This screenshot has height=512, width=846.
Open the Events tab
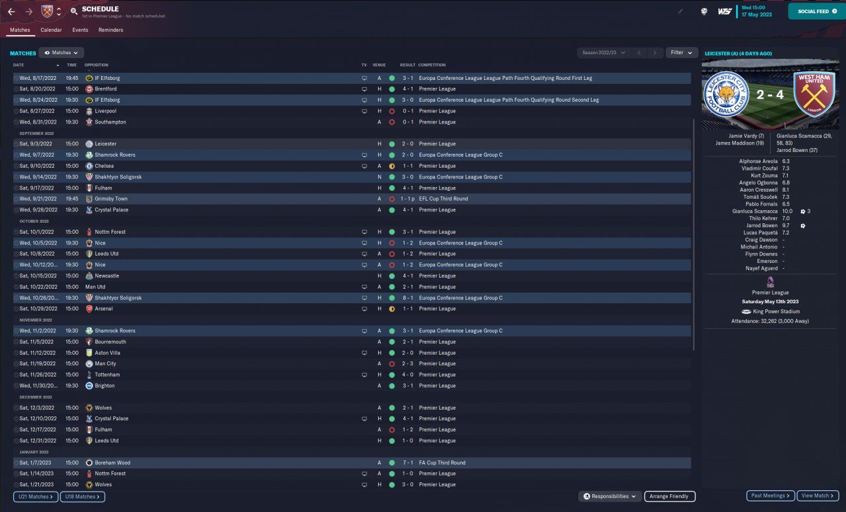pos(80,30)
